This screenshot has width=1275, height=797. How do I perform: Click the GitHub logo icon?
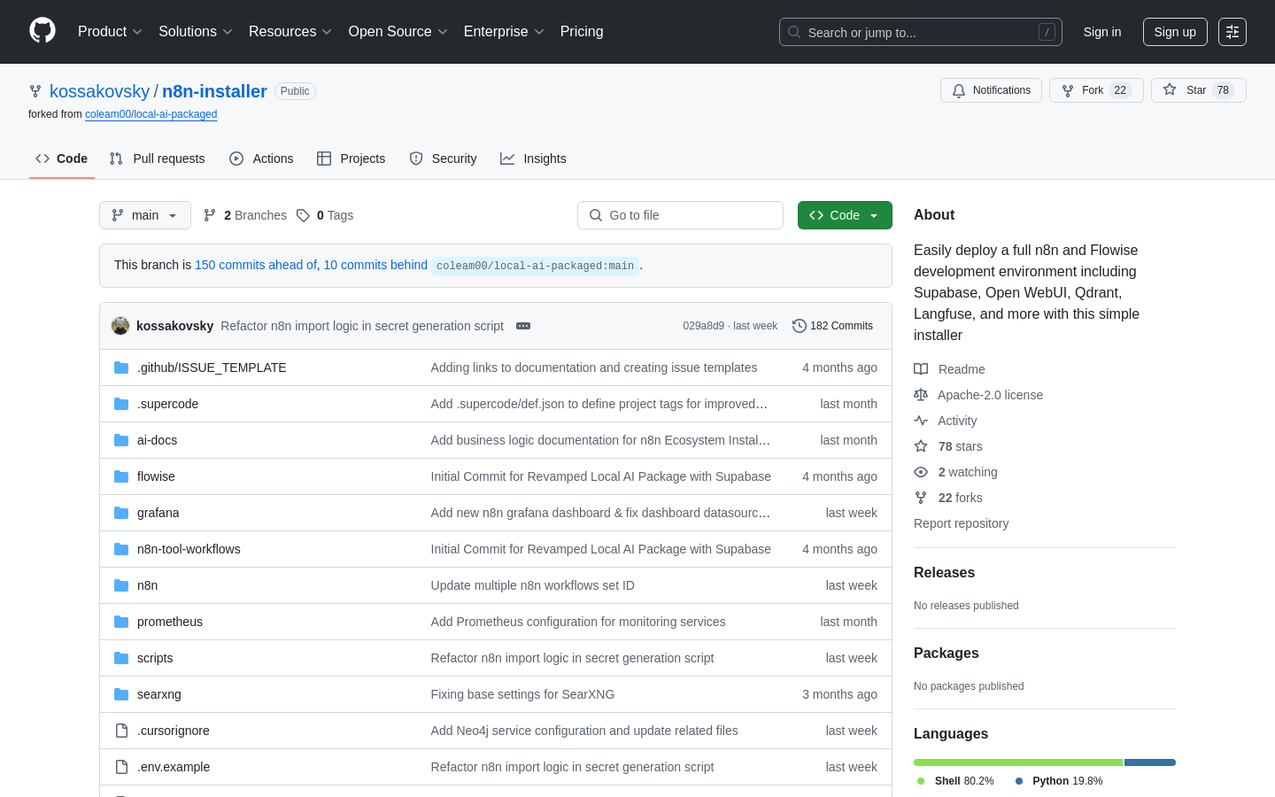[x=42, y=31]
